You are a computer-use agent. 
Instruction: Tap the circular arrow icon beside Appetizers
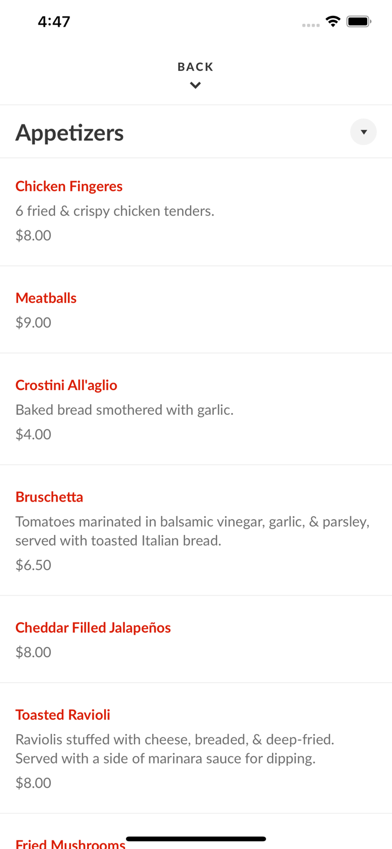pos(364,132)
